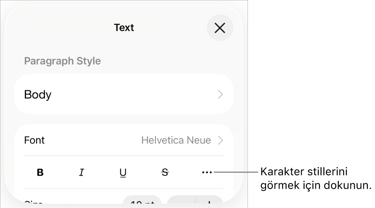This screenshot has width=375, height=208.
Task: Click the black area outside the panel
Action: (312, 98)
